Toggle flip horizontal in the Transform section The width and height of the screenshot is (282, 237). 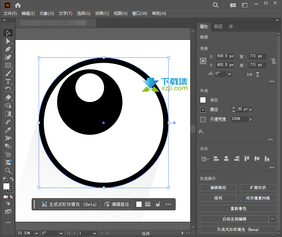click(x=250, y=74)
